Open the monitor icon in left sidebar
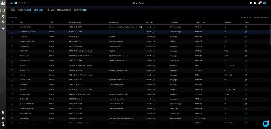The image size is (271, 129). pyautogui.click(x=3, y=11)
